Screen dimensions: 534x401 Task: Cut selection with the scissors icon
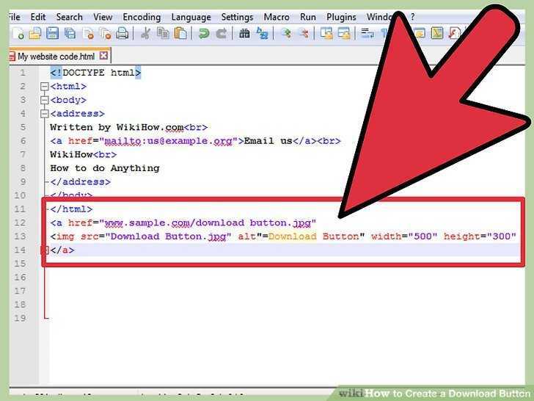pos(145,34)
